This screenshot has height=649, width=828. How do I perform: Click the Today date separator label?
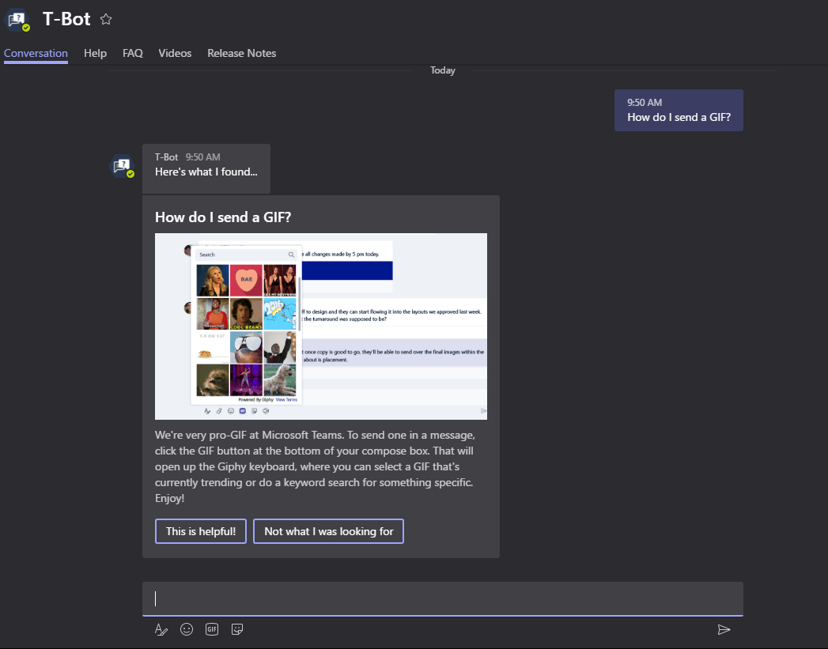pyautogui.click(x=443, y=70)
